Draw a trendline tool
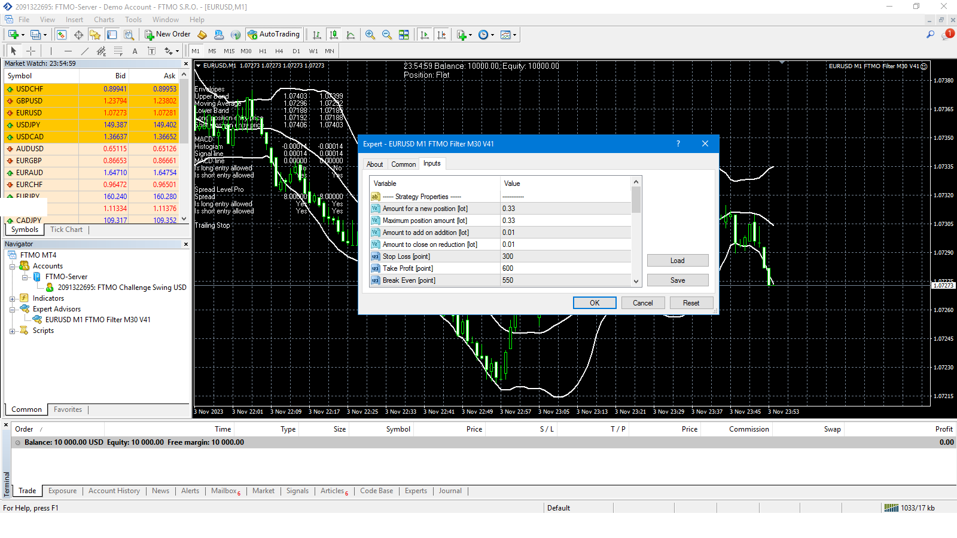This screenshot has height=538, width=957. pos(84,51)
